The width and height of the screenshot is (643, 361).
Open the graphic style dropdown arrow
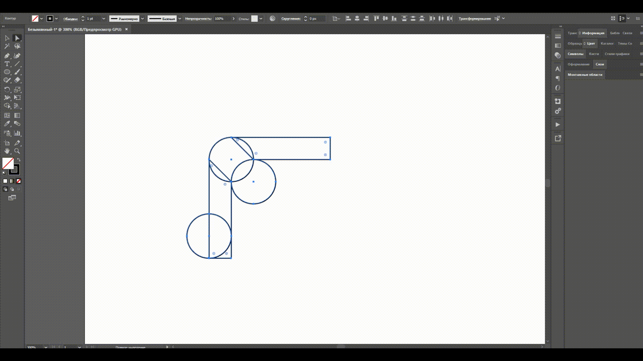[261, 18]
